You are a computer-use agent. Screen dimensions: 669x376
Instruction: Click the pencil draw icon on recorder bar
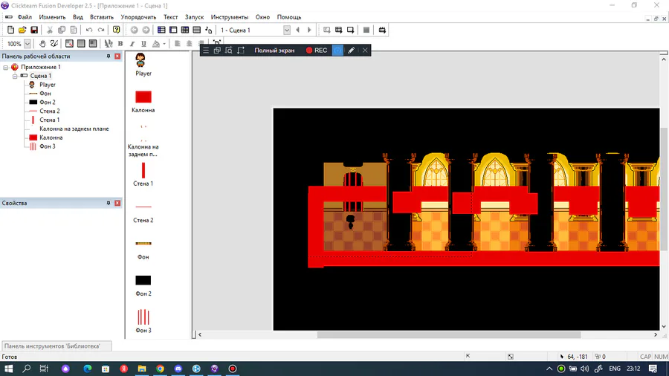[351, 51]
